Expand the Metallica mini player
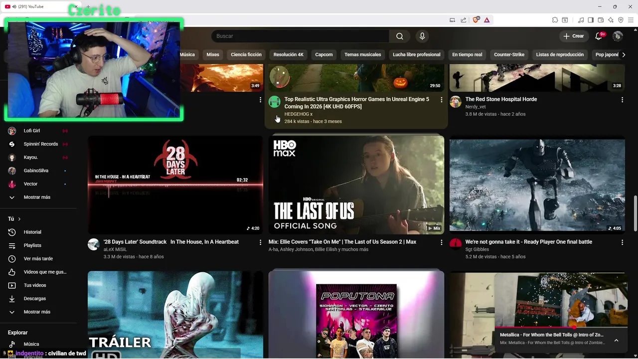Image resolution: width=638 pixels, height=359 pixels. click(x=616, y=340)
